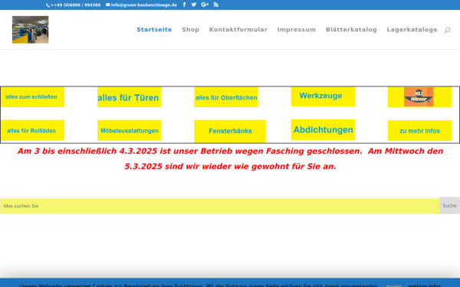Image resolution: width=460 pixels, height=287 pixels.
Task: Click the Suche button
Action: (449, 206)
